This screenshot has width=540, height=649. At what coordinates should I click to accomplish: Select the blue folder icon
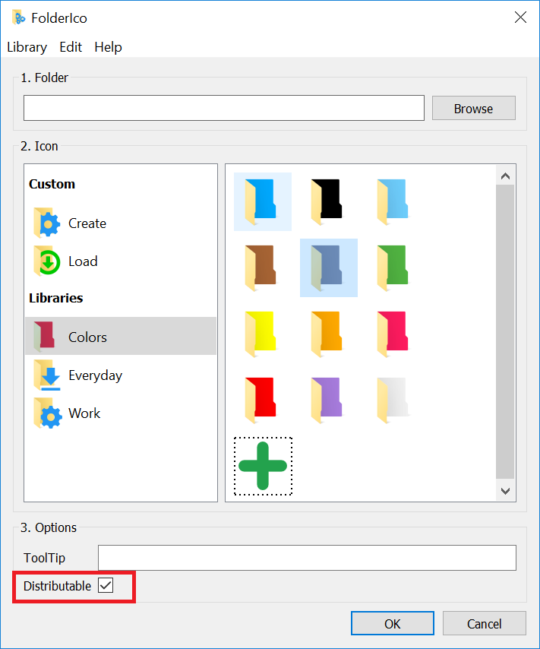click(262, 201)
